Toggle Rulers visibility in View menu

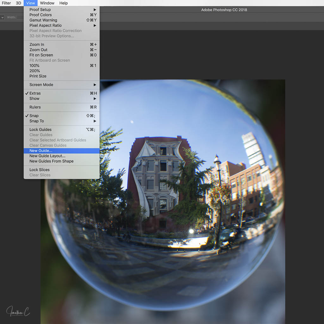(35, 107)
